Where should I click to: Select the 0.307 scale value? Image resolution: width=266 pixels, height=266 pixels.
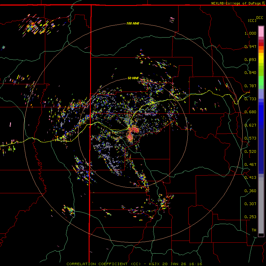[x=250, y=204]
